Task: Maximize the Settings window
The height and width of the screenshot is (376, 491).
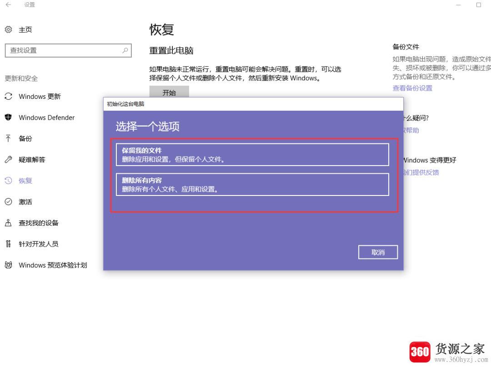Action: tap(478, 5)
